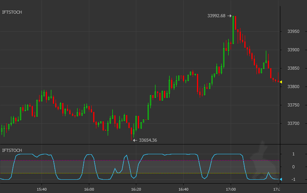Click the 16:40 time axis label
Viewport: 307px width, 193px height.
point(183,189)
